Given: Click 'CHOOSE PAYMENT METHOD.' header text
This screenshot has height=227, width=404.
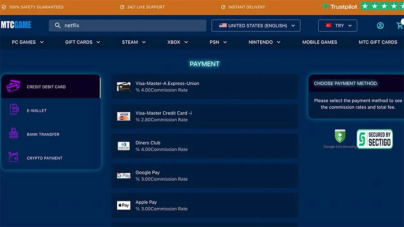Looking at the screenshot, I should click(346, 83).
